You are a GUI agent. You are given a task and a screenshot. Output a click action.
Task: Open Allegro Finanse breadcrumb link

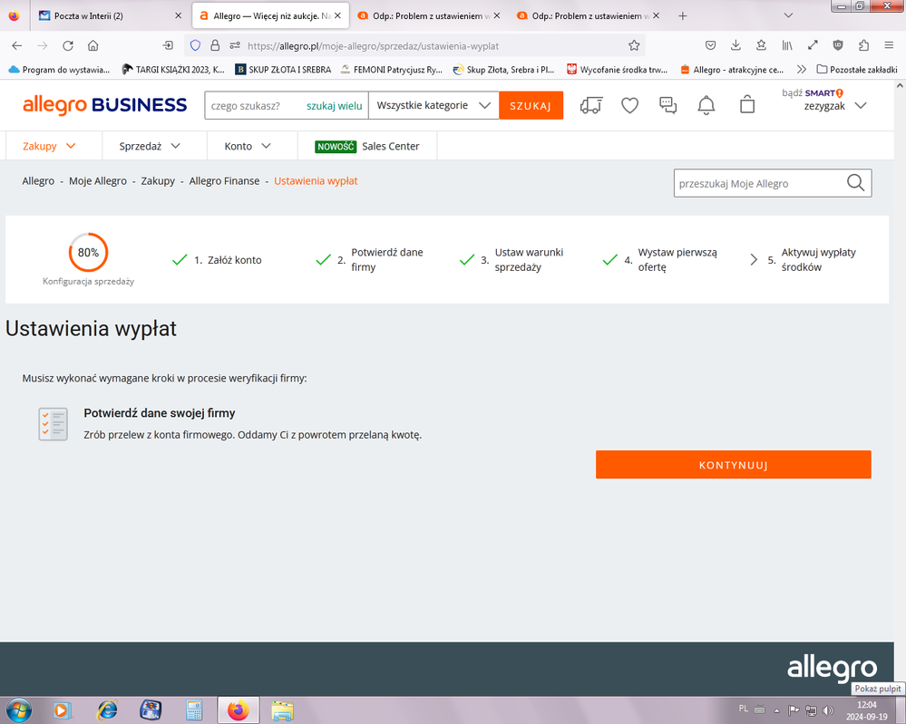pyautogui.click(x=224, y=180)
